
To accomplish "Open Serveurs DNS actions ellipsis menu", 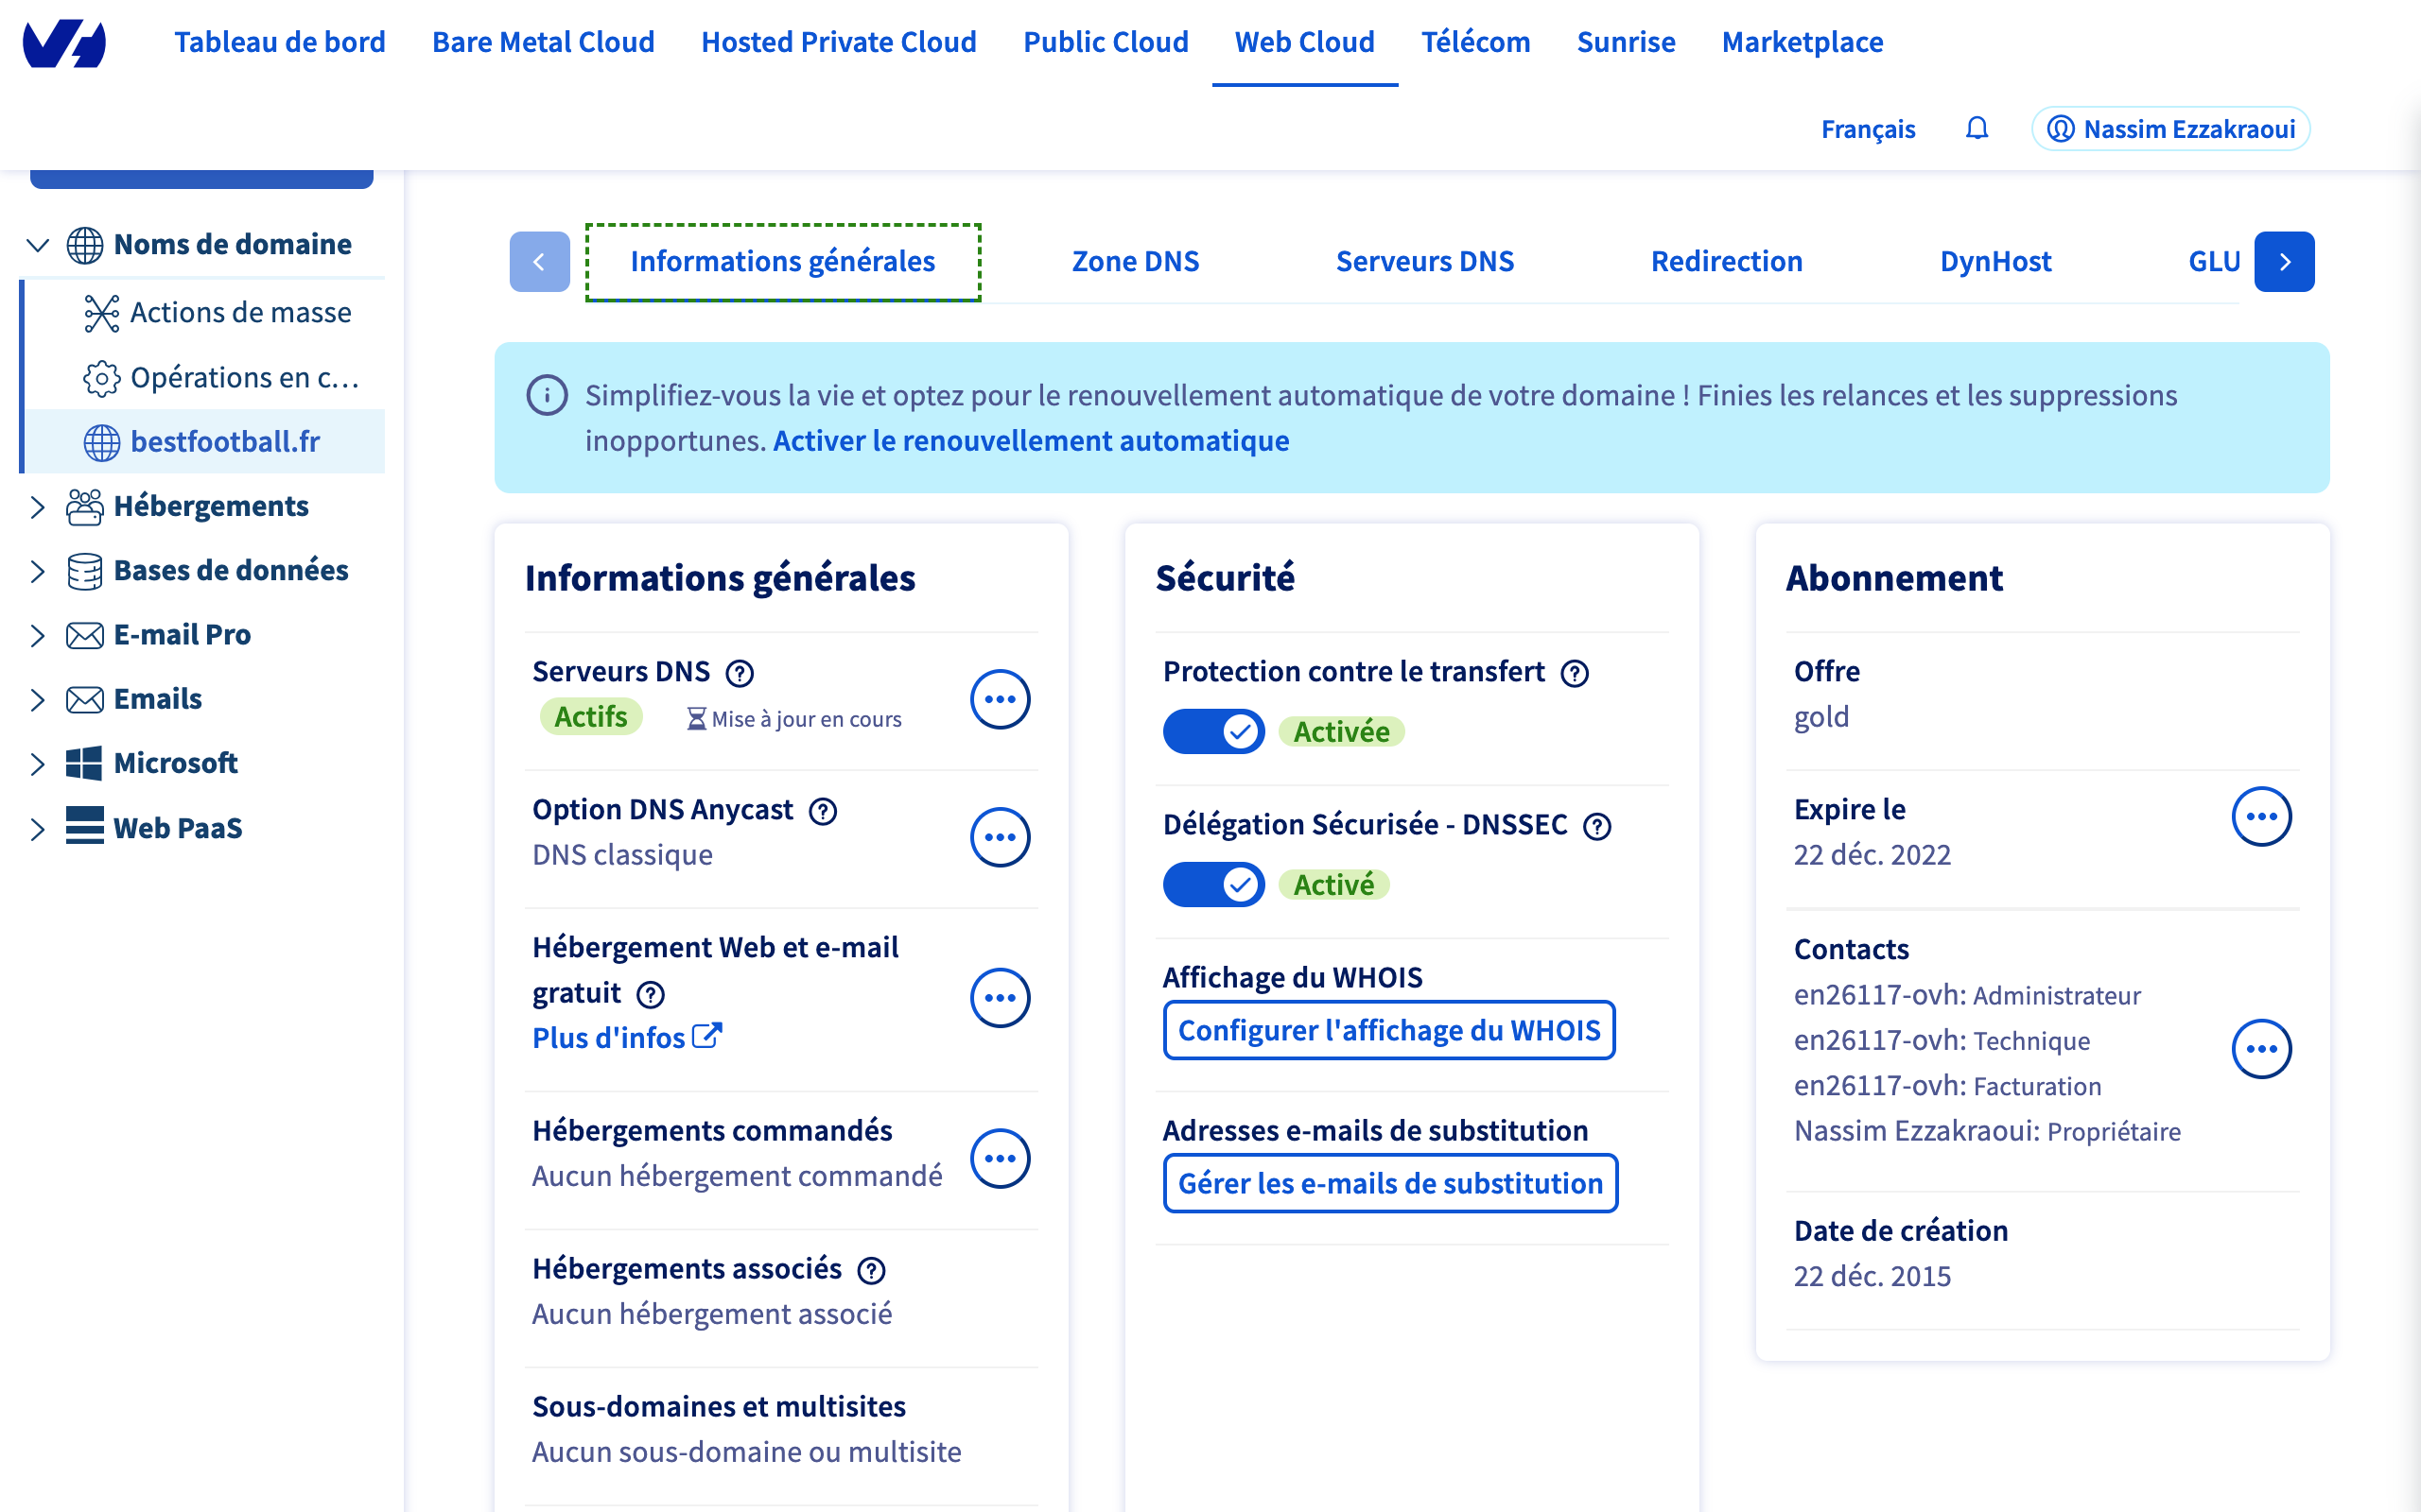I will coord(1000,699).
